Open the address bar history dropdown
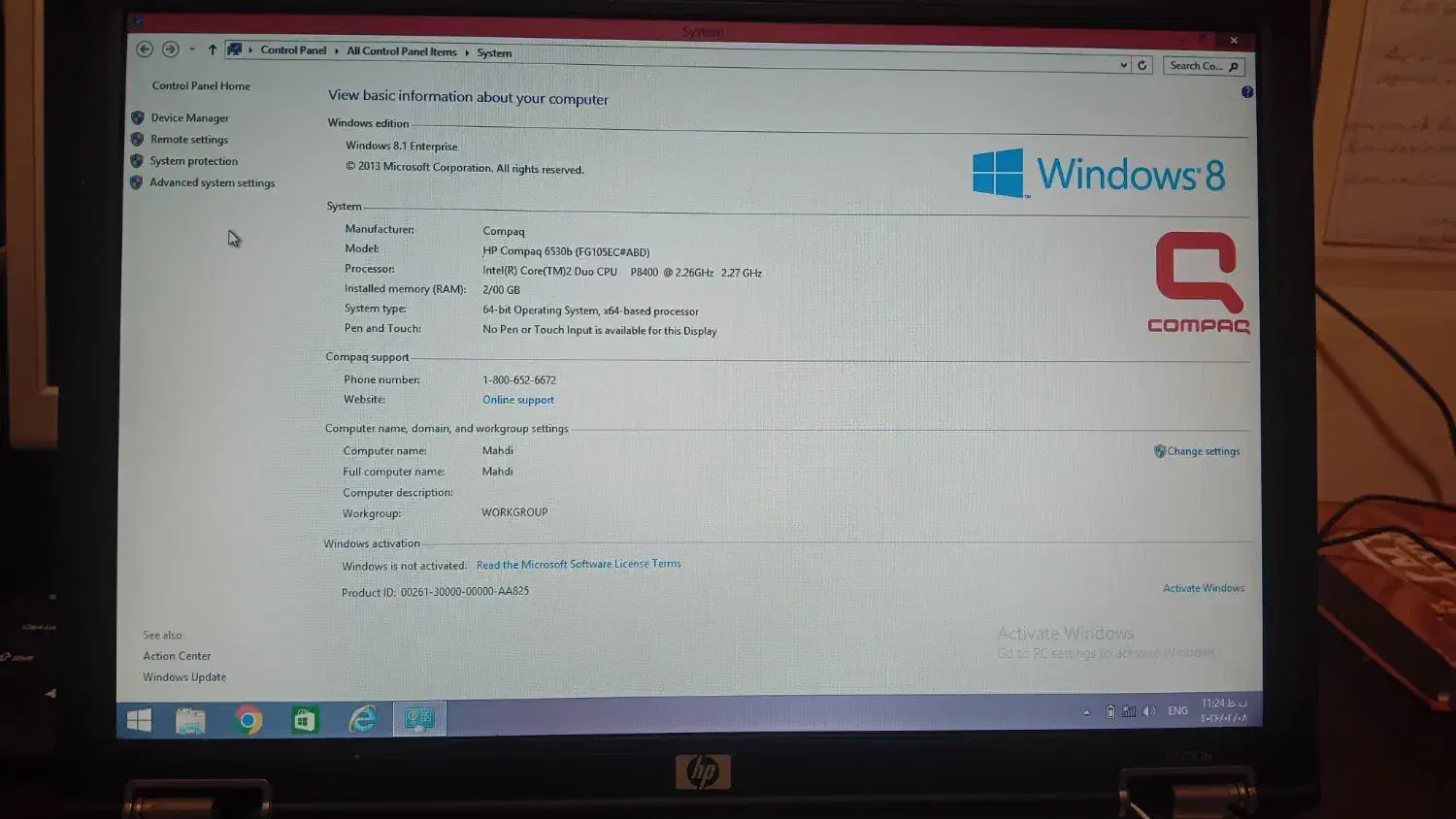 coord(1123,65)
